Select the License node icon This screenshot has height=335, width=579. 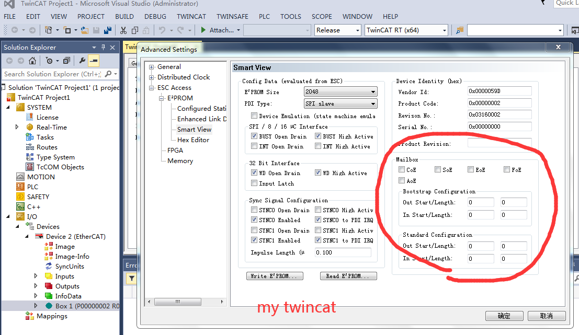pos(29,117)
